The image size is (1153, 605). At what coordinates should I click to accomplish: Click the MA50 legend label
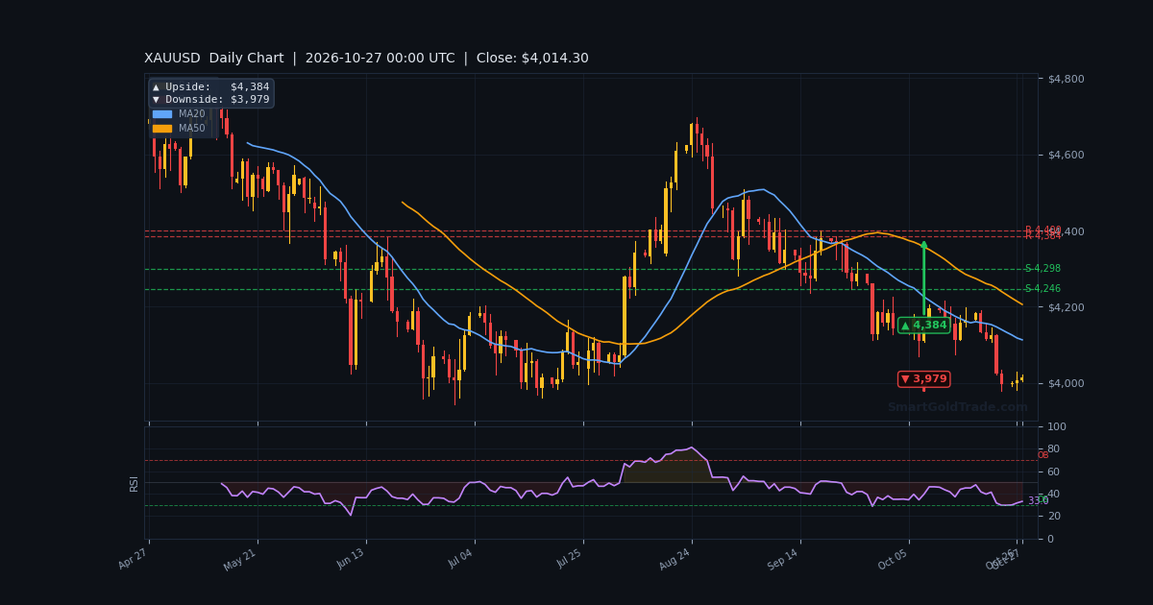pyautogui.click(x=192, y=129)
